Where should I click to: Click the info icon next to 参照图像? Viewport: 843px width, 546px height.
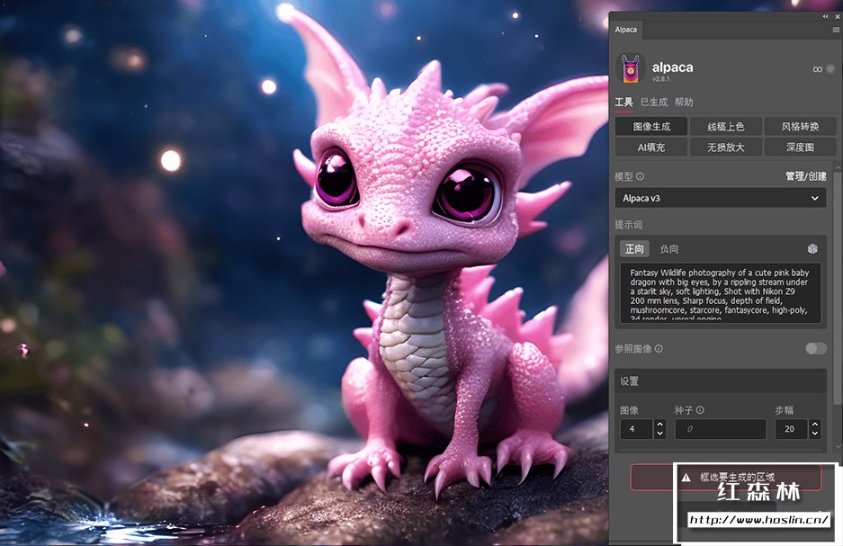click(x=659, y=349)
